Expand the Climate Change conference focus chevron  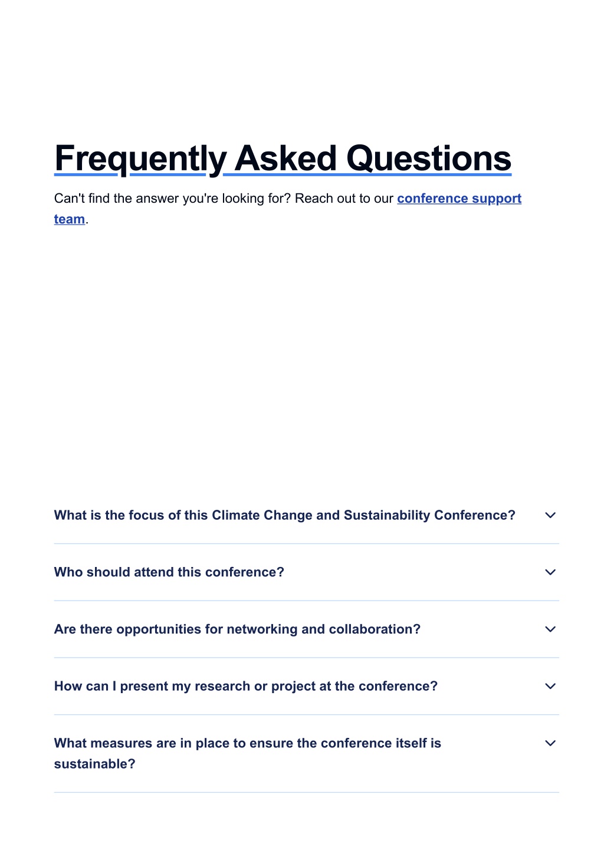click(550, 515)
